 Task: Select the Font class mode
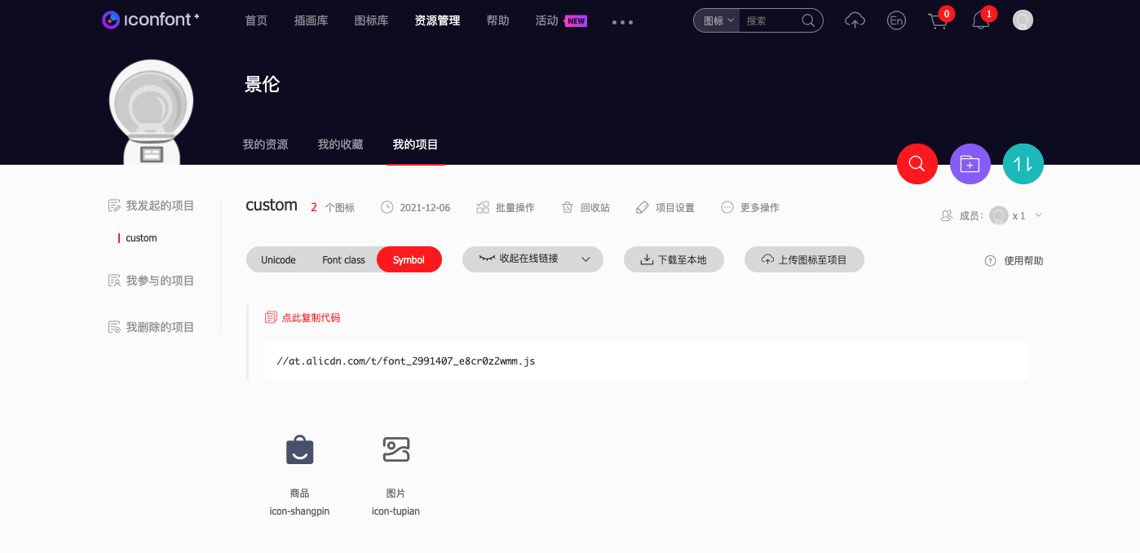(343, 259)
